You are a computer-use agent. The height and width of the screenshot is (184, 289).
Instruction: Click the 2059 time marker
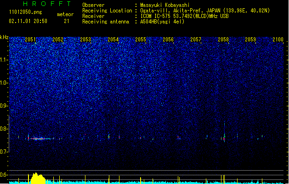pyautogui.click(x=250, y=40)
